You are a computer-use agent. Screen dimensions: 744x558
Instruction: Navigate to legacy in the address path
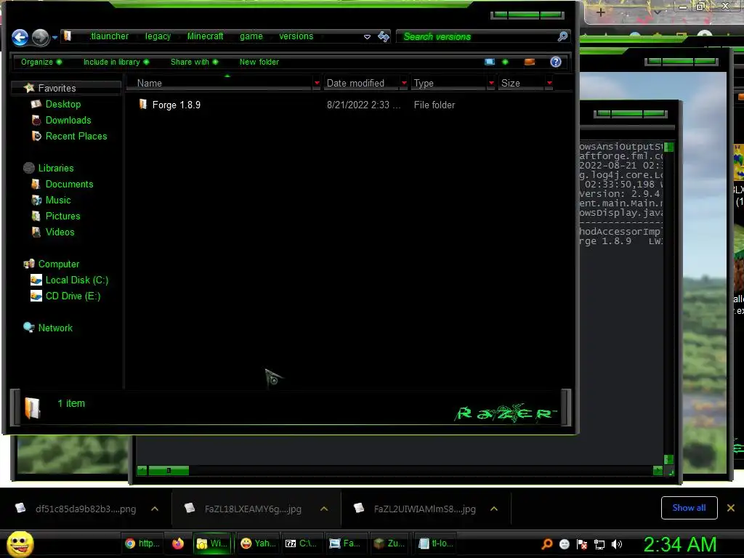click(158, 36)
